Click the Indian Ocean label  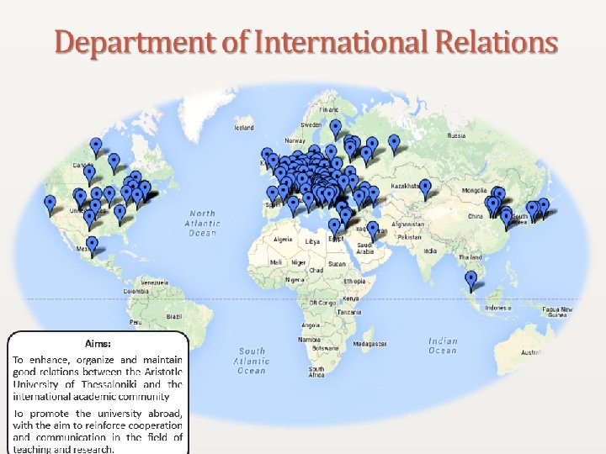tap(443, 346)
